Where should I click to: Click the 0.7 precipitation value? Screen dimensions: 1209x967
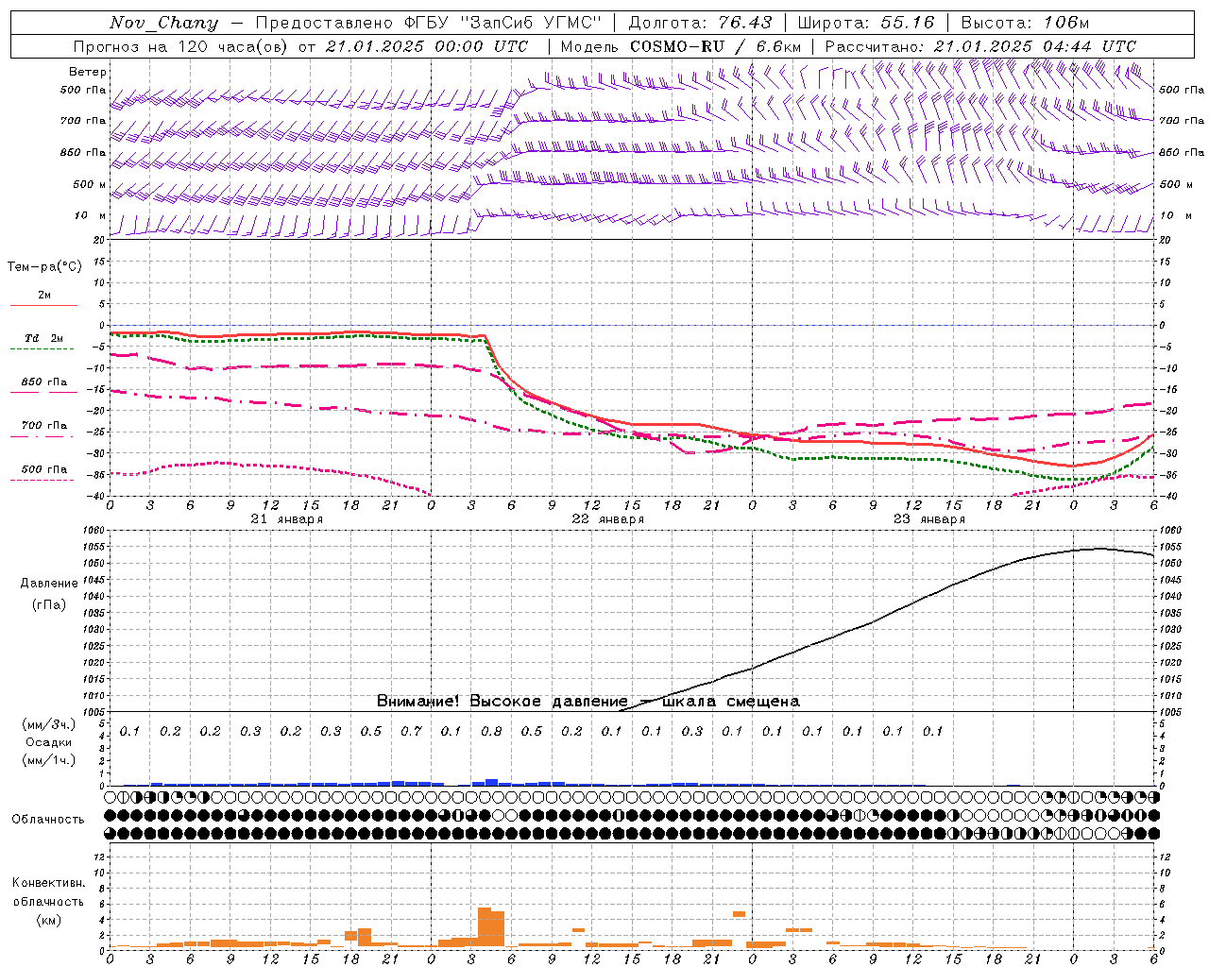pos(411,732)
